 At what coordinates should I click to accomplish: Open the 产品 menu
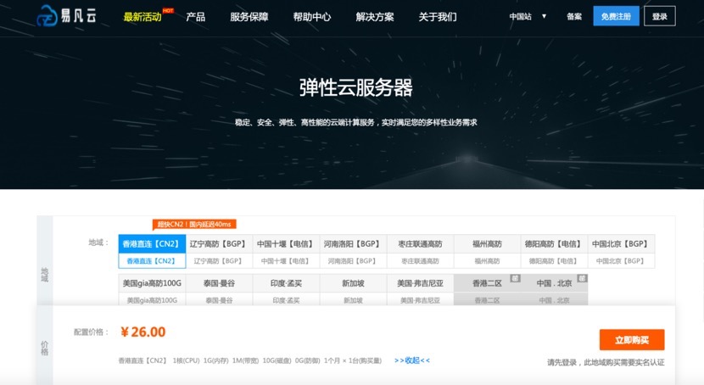pyautogui.click(x=195, y=16)
